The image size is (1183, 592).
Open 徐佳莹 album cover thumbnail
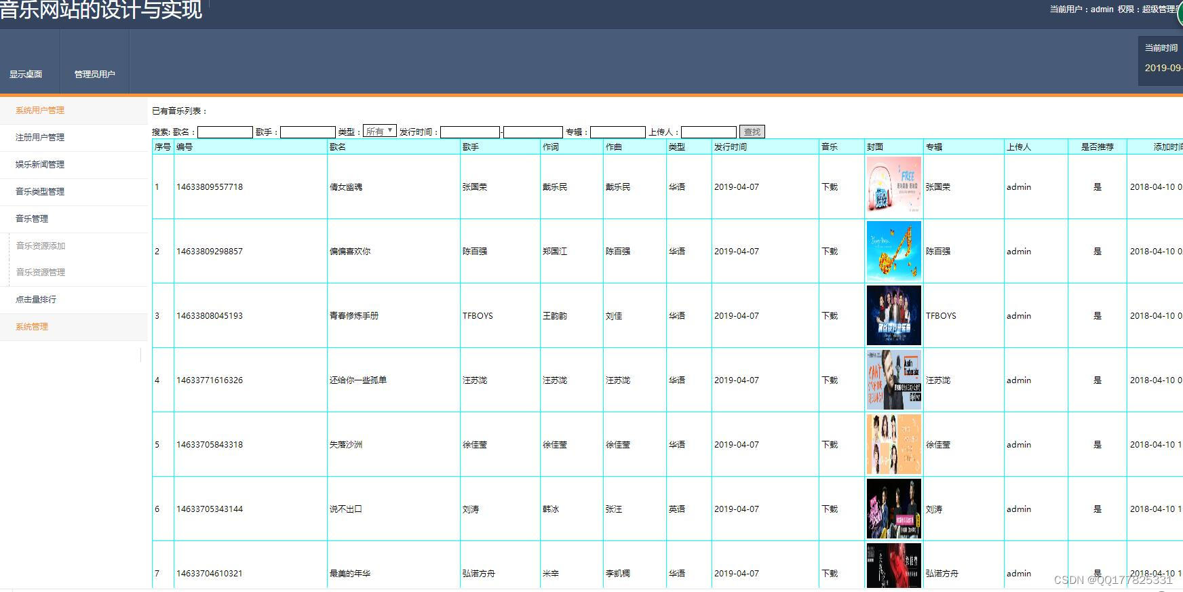click(894, 444)
